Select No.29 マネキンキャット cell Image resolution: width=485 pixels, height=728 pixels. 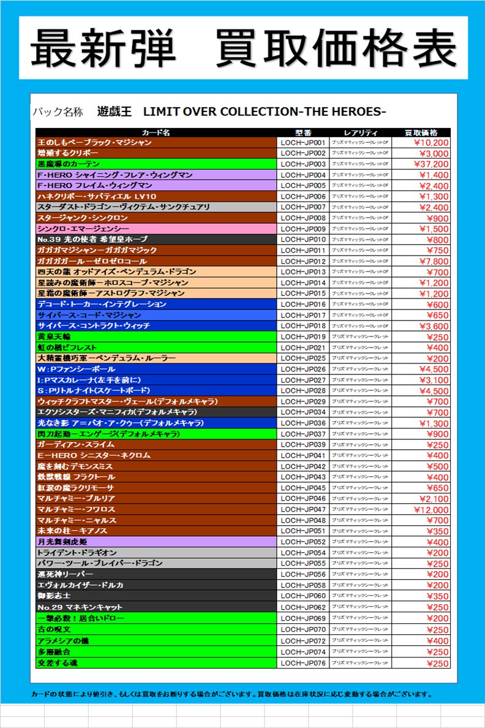(x=156, y=607)
